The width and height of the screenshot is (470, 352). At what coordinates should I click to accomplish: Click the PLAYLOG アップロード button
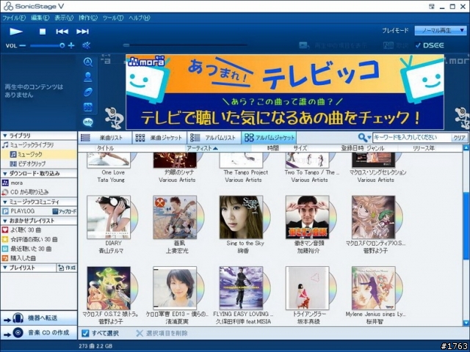(65, 211)
